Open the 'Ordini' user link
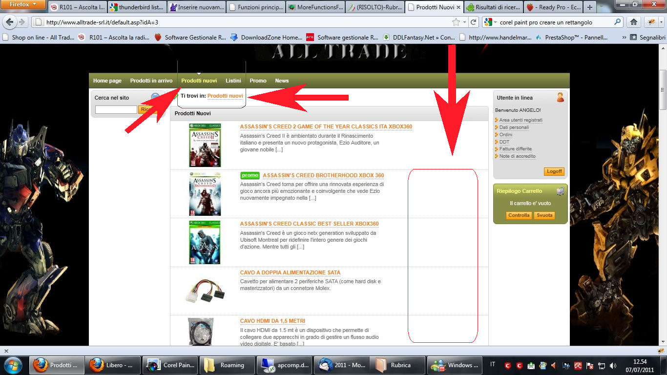This screenshot has width=667, height=375. [x=506, y=135]
